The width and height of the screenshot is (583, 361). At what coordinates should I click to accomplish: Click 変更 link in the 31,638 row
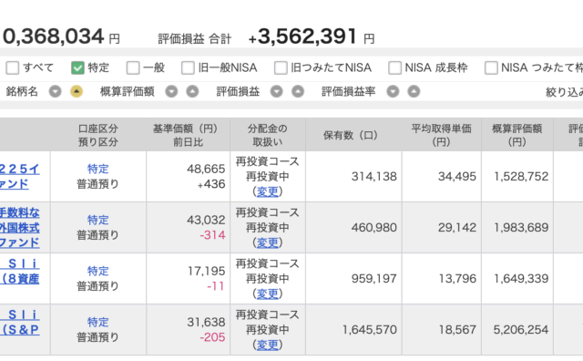[x=268, y=345]
